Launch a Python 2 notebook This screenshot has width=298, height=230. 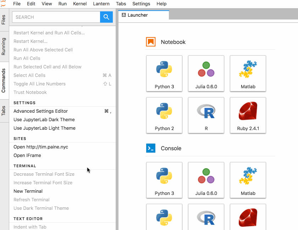[x=164, y=115]
